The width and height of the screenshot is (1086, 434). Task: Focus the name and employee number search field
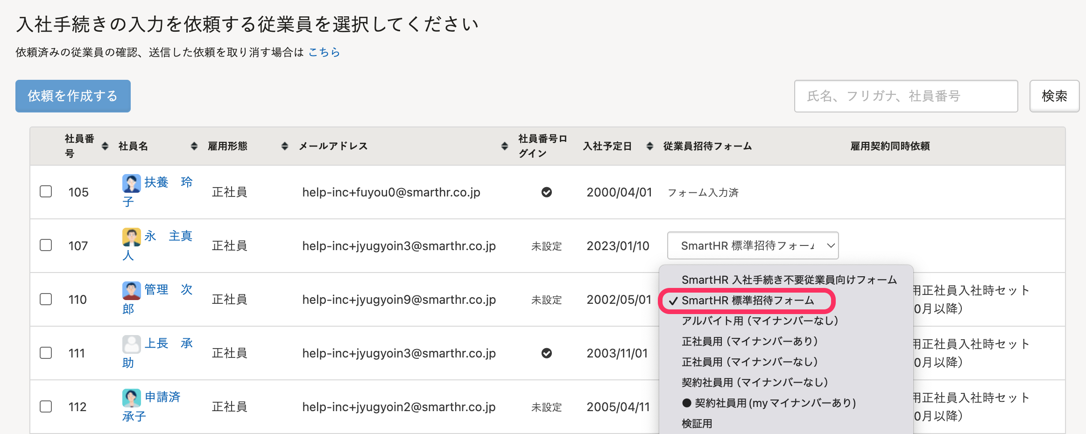[906, 96]
